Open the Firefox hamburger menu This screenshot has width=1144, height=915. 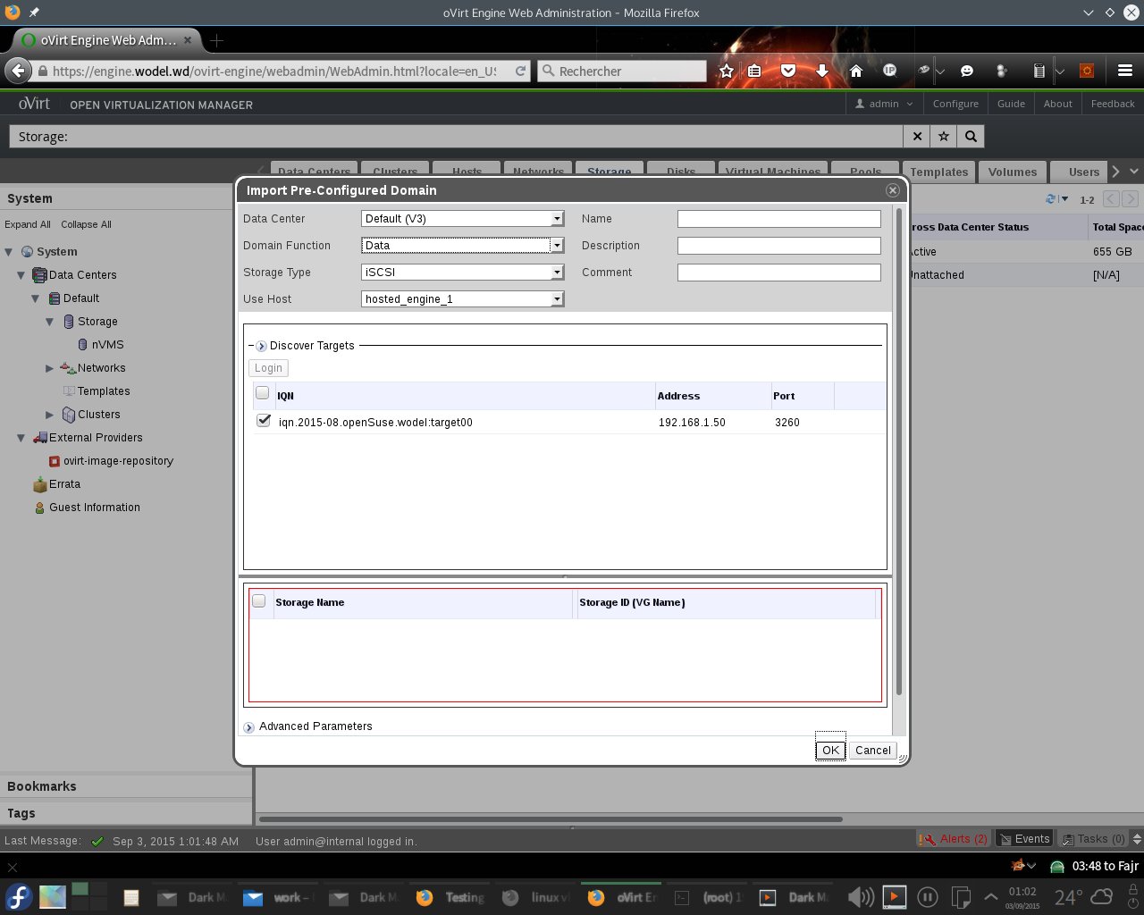[x=1124, y=71]
